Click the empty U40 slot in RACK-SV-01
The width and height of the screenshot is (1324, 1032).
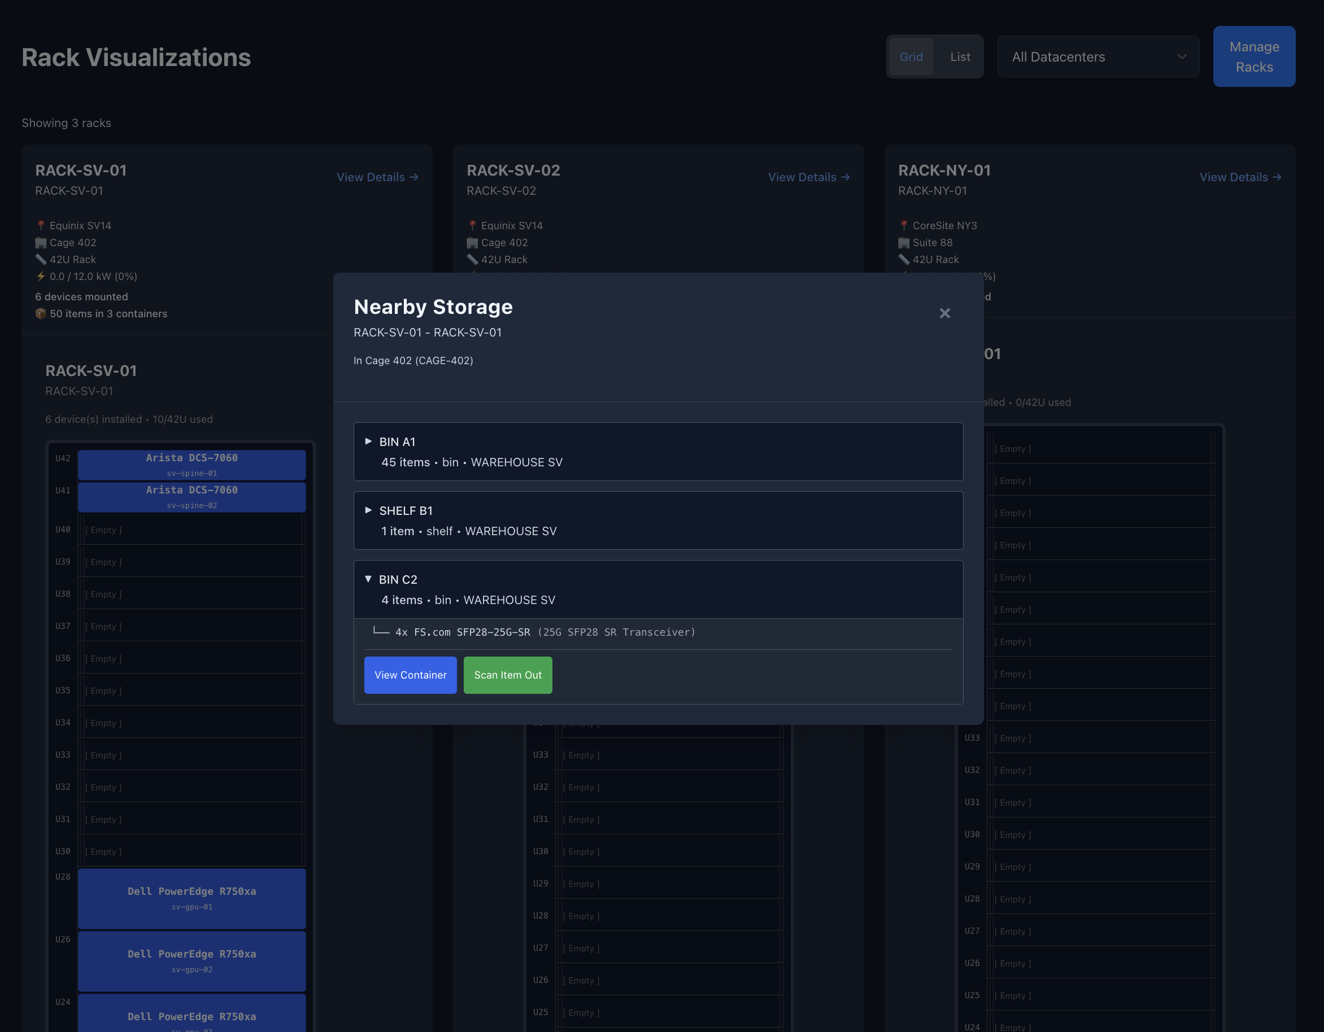point(191,530)
